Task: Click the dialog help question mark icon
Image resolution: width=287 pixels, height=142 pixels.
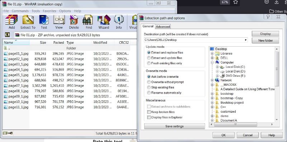Action: pyautogui.click(x=268, y=17)
